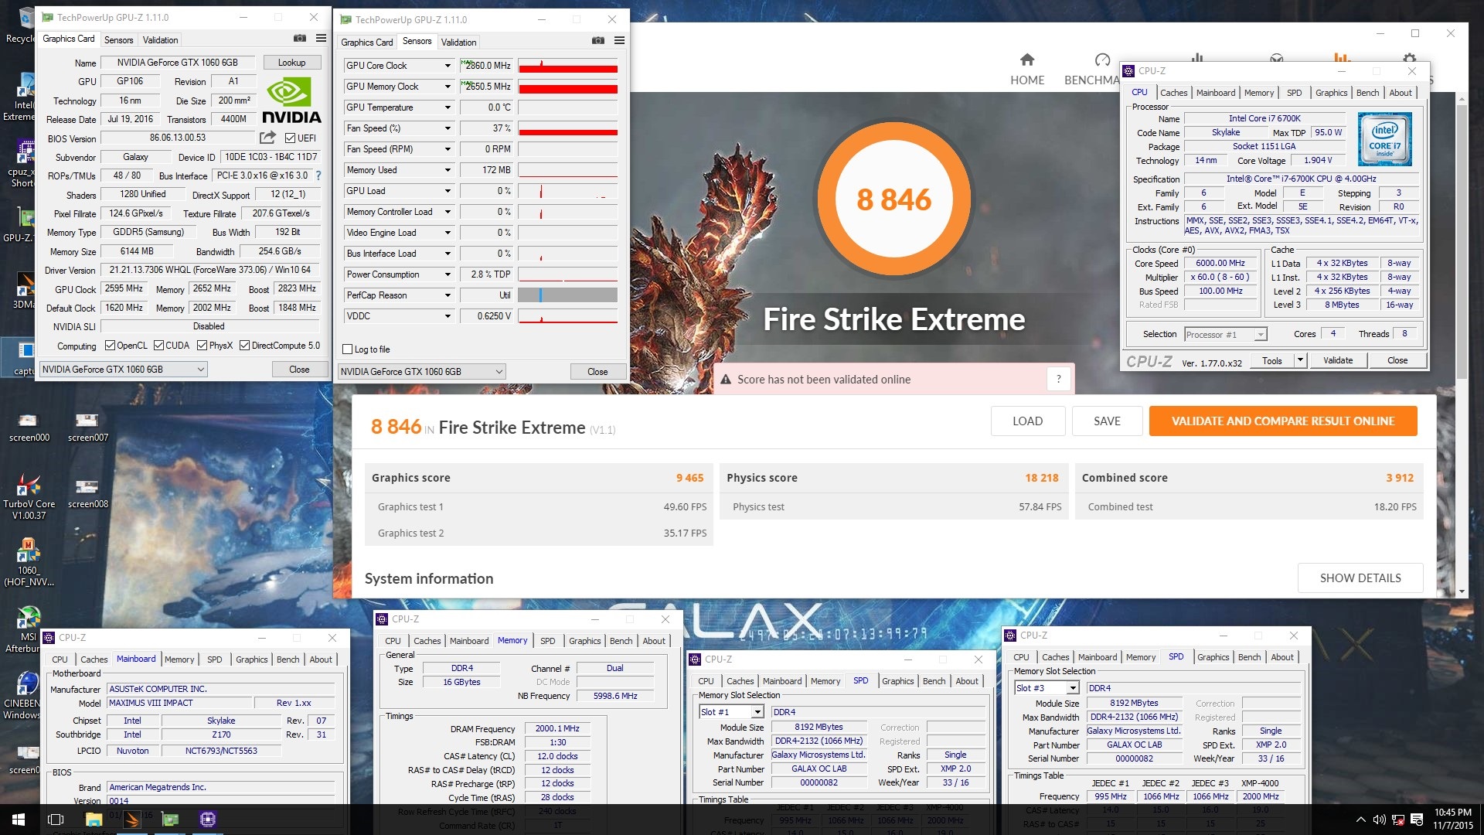Click the Graphics score value 9 465
Screen dimensions: 1484x835
tap(689, 478)
